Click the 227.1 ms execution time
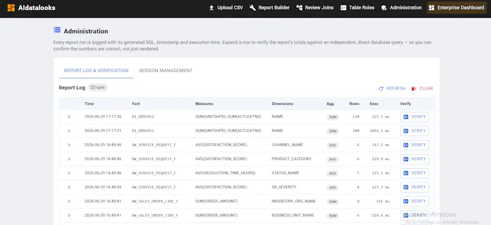 [381, 117]
